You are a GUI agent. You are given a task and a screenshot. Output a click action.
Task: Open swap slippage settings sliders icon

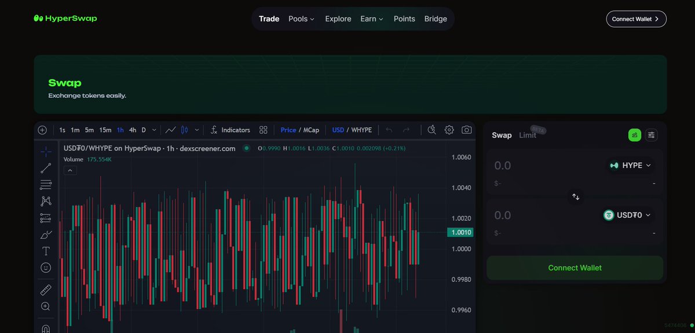pyautogui.click(x=652, y=135)
